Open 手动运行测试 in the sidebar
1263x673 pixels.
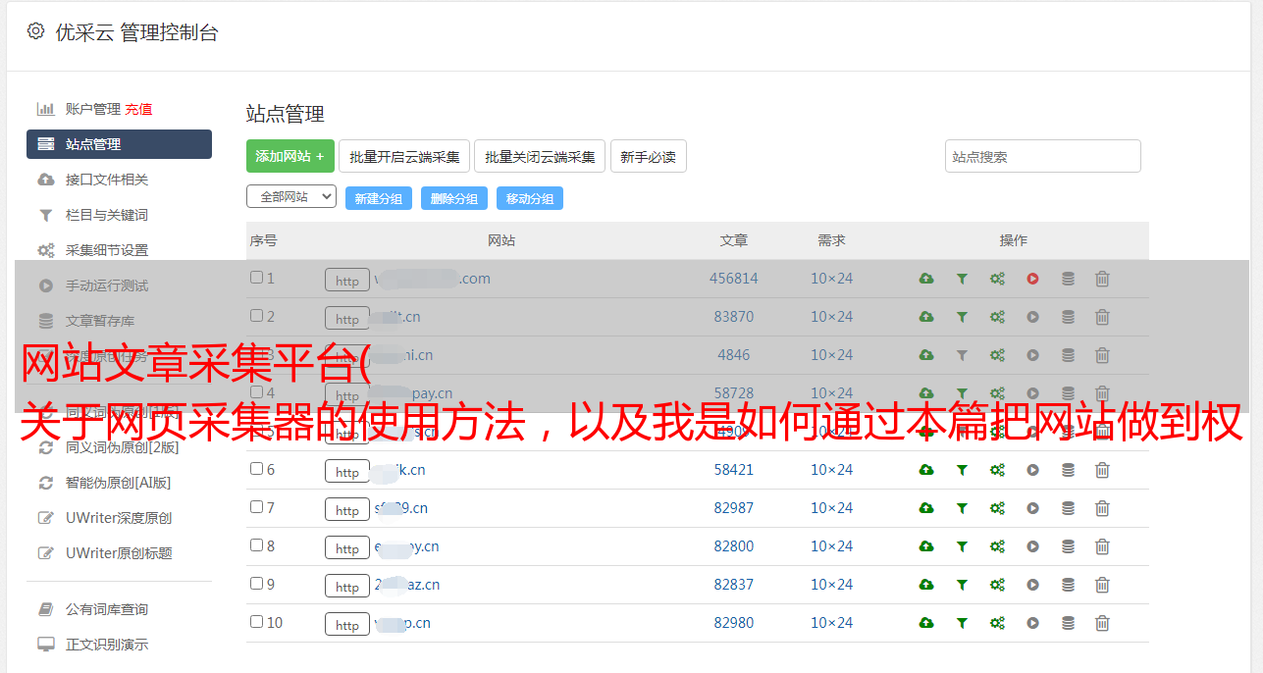(107, 285)
